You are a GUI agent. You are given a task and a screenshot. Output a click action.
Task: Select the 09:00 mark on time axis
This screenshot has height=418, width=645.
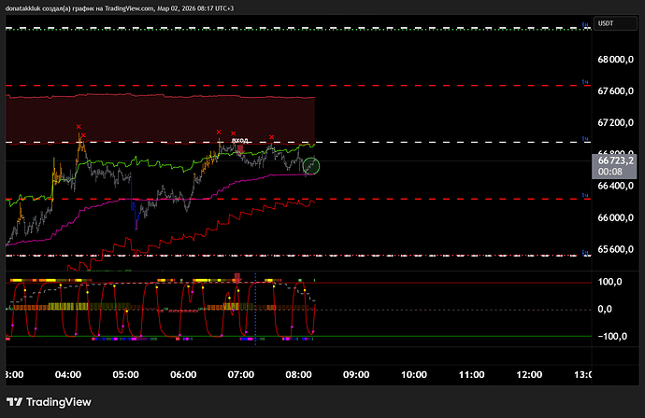[x=356, y=373]
